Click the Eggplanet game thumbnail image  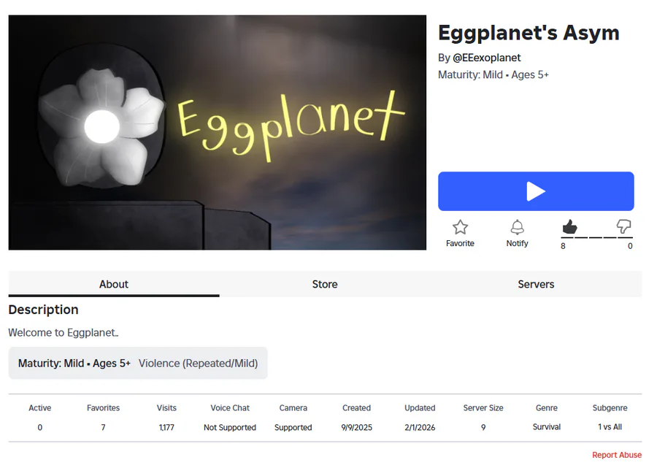coord(218,132)
